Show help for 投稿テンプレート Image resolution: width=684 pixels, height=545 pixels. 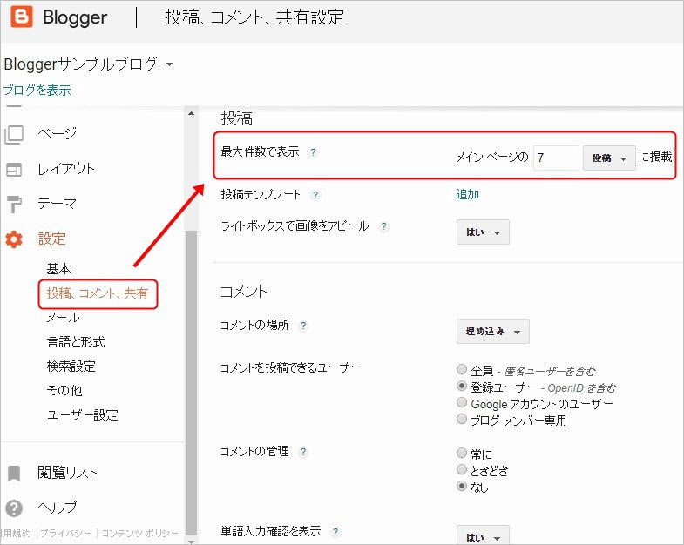tap(315, 195)
